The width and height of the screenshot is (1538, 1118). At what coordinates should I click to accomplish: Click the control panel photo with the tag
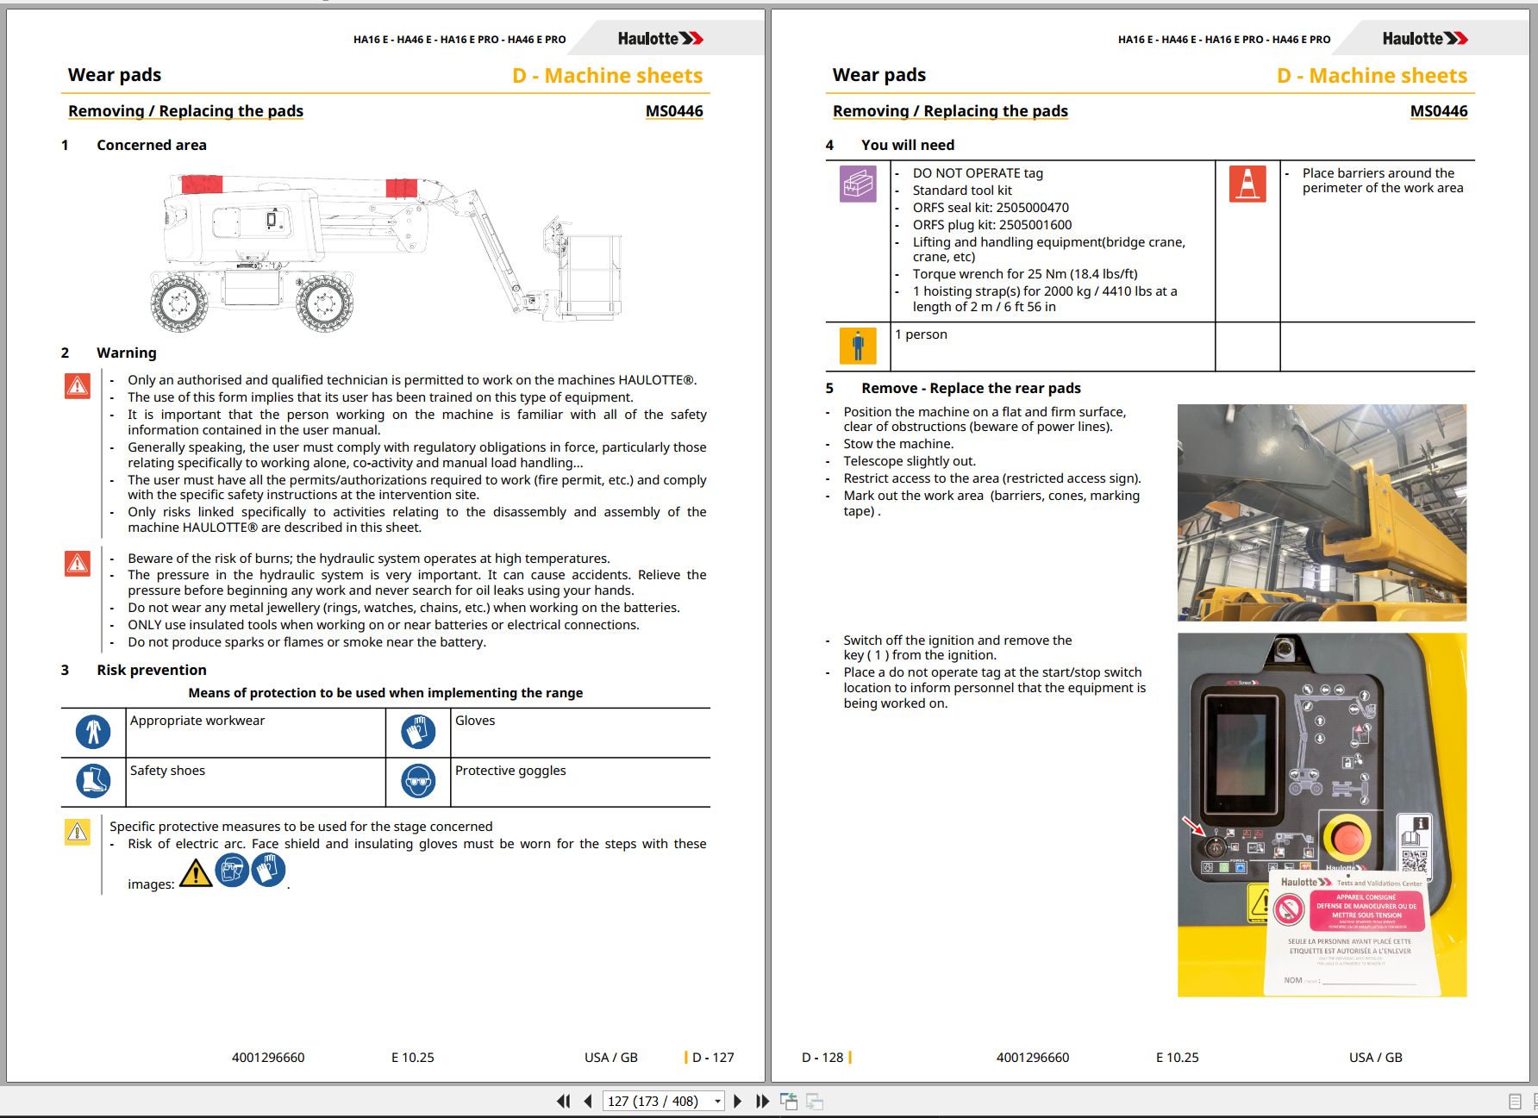1322,815
